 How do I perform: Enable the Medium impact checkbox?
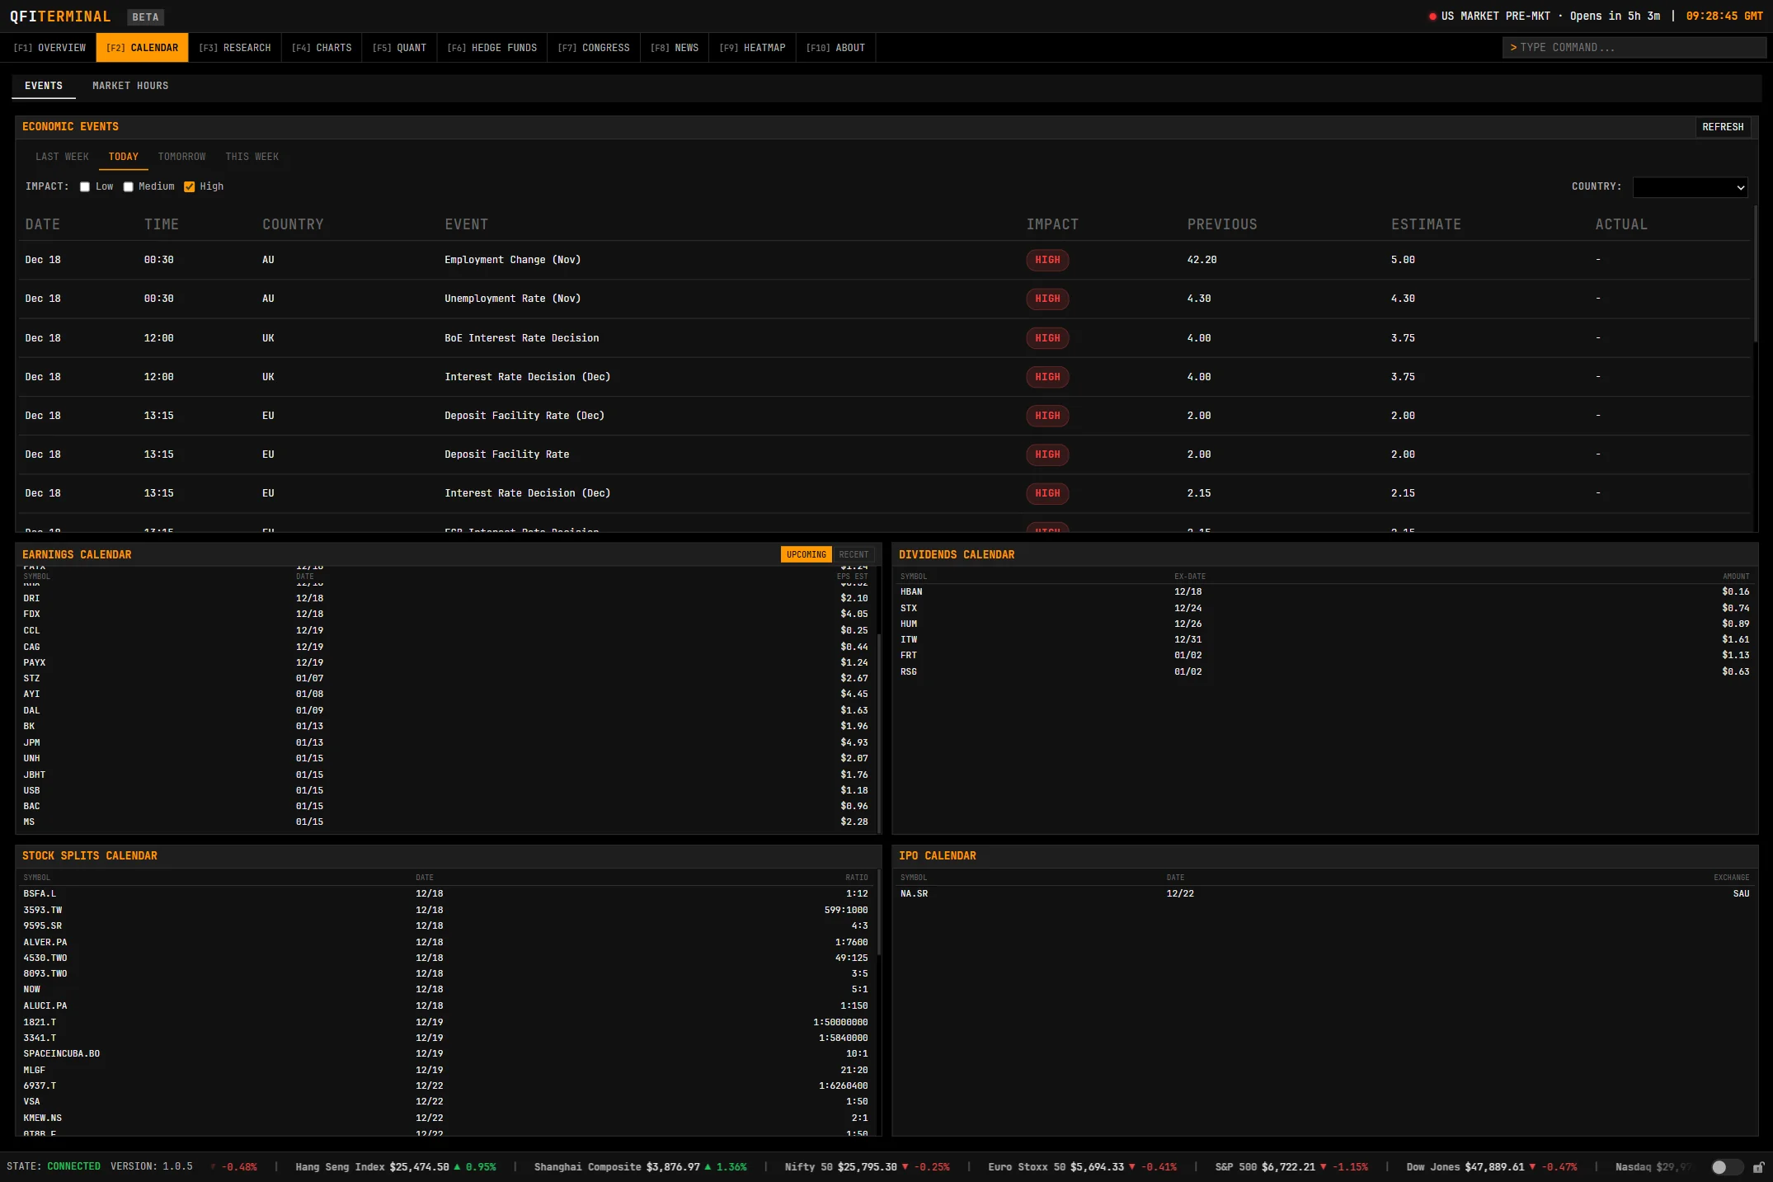point(129,187)
